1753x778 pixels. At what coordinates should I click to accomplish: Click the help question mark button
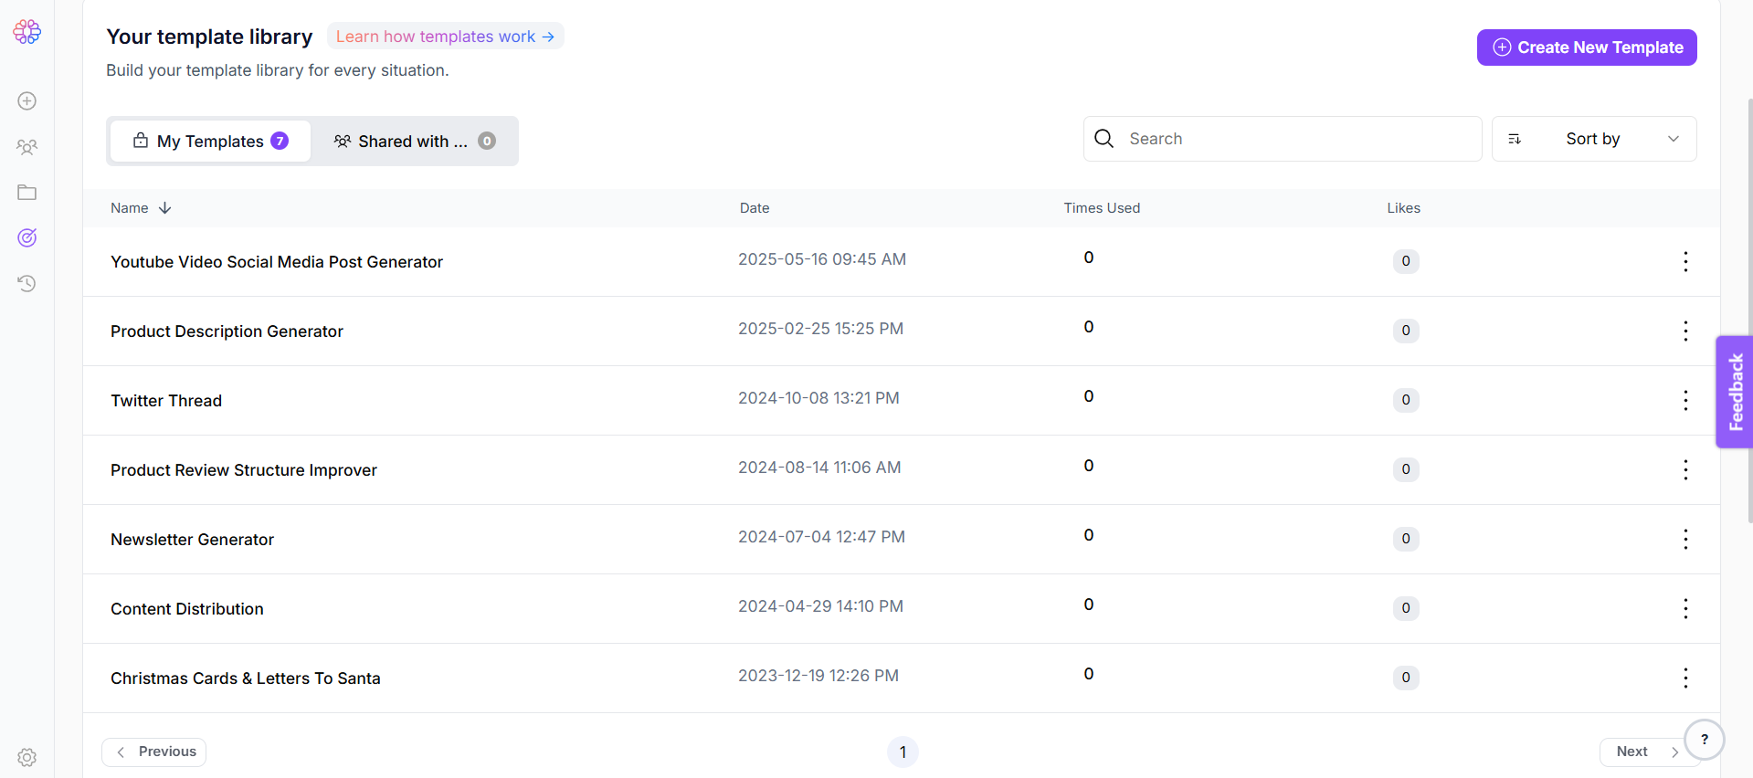pos(1704,740)
